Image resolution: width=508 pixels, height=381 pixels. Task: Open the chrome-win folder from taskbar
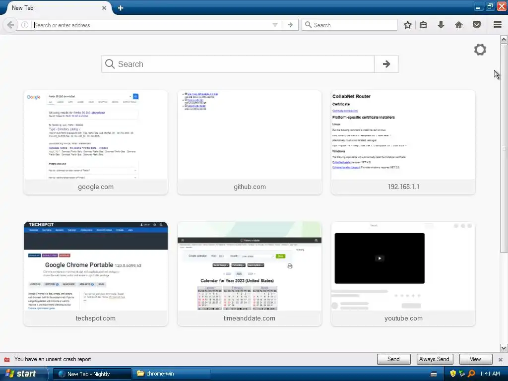171,374
